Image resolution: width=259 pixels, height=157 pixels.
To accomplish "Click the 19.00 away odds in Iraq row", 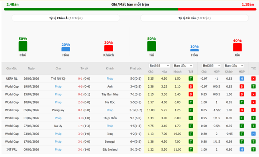I will tap(177, 134).
